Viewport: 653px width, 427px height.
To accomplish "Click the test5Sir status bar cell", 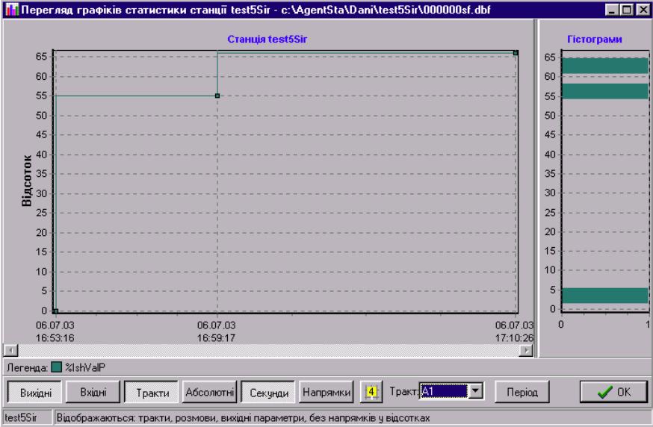I will click(28, 417).
